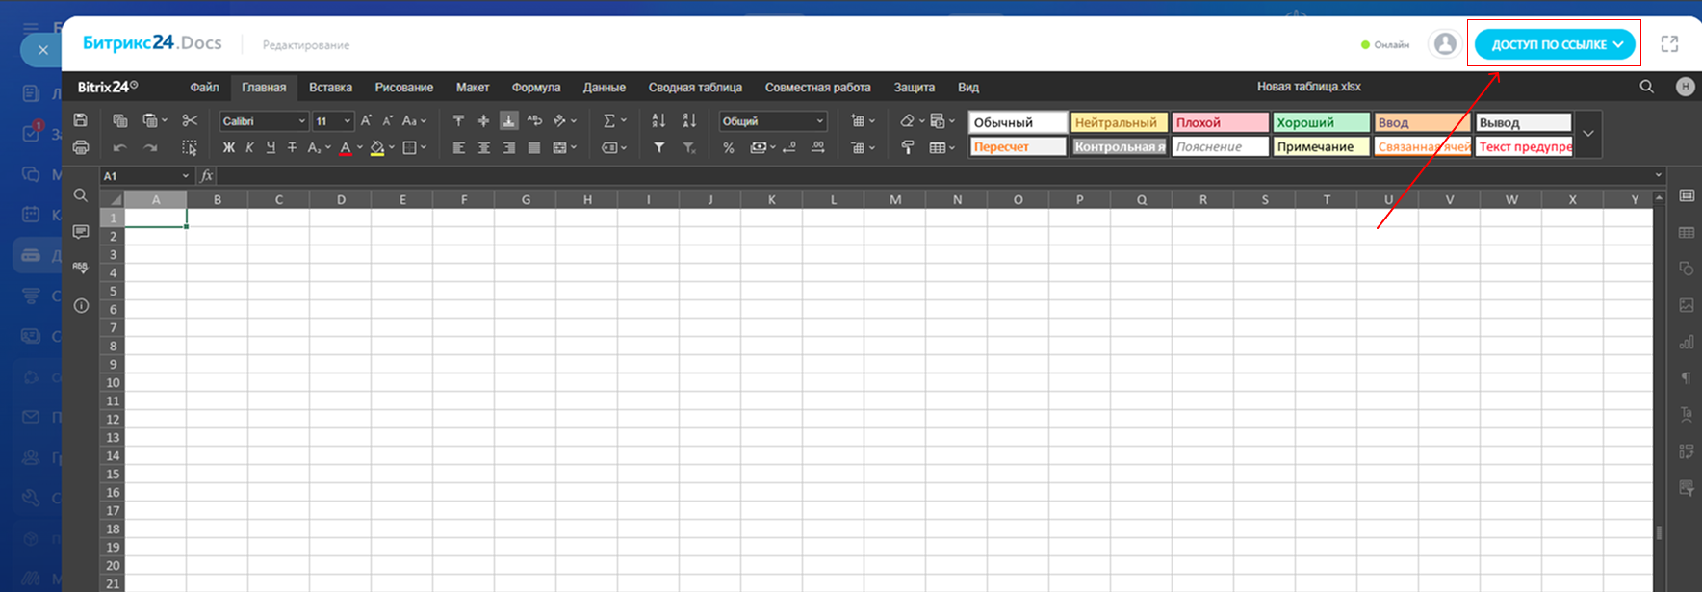Open the comments icon in left sidebar
Screen dimensions: 1702x592
pos(81,232)
